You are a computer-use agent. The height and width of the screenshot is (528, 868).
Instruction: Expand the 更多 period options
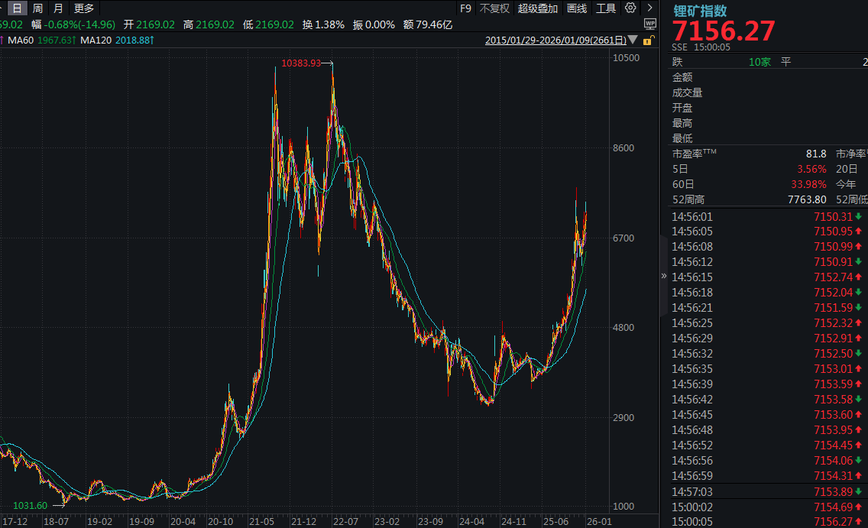[x=84, y=8]
